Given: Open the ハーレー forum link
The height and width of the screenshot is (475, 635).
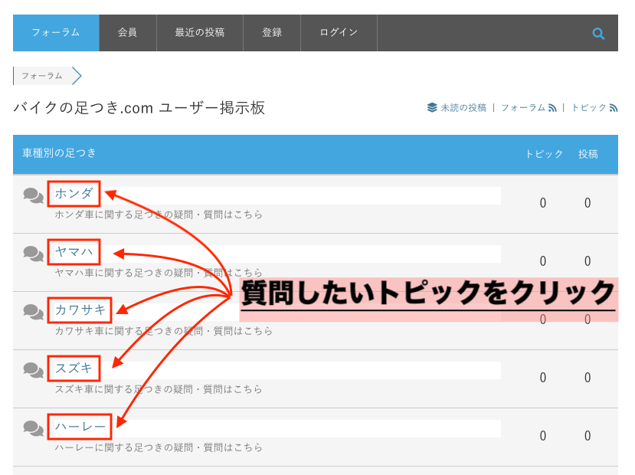Looking at the screenshot, I should coord(80,427).
